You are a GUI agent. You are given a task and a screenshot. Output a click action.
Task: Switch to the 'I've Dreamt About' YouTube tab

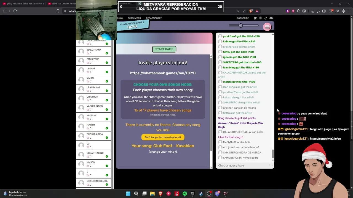[61, 4]
